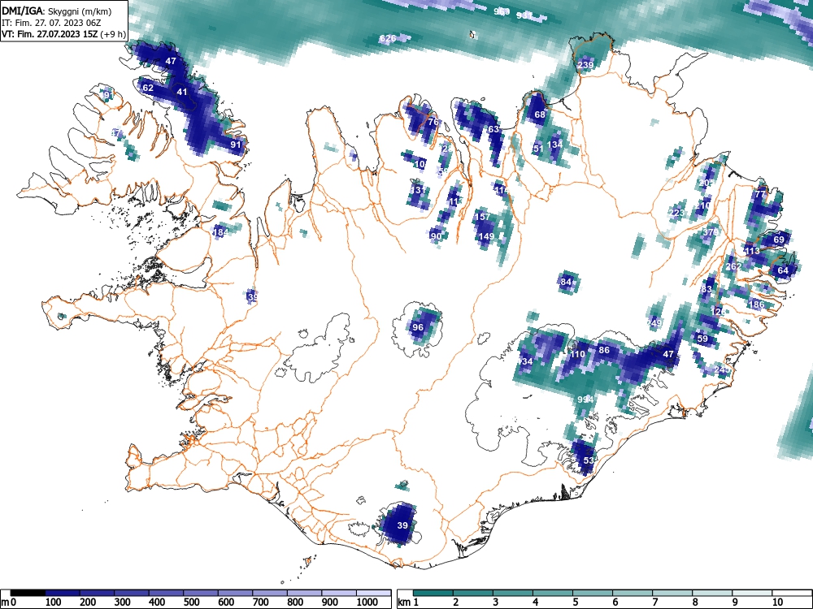Click the visibility value '149' on the map
This screenshot has width=813, height=609.
tap(486, 236)
